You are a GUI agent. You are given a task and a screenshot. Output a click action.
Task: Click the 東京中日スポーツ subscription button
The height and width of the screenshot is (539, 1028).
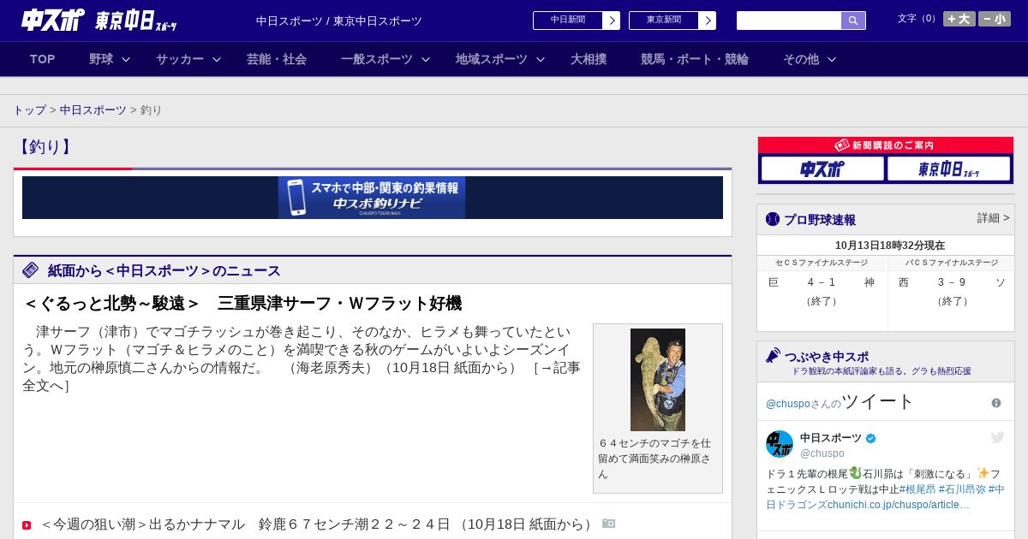949,169
